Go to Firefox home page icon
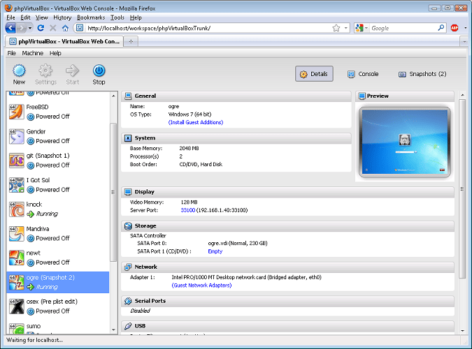The image size is (472, 349). 65,28
